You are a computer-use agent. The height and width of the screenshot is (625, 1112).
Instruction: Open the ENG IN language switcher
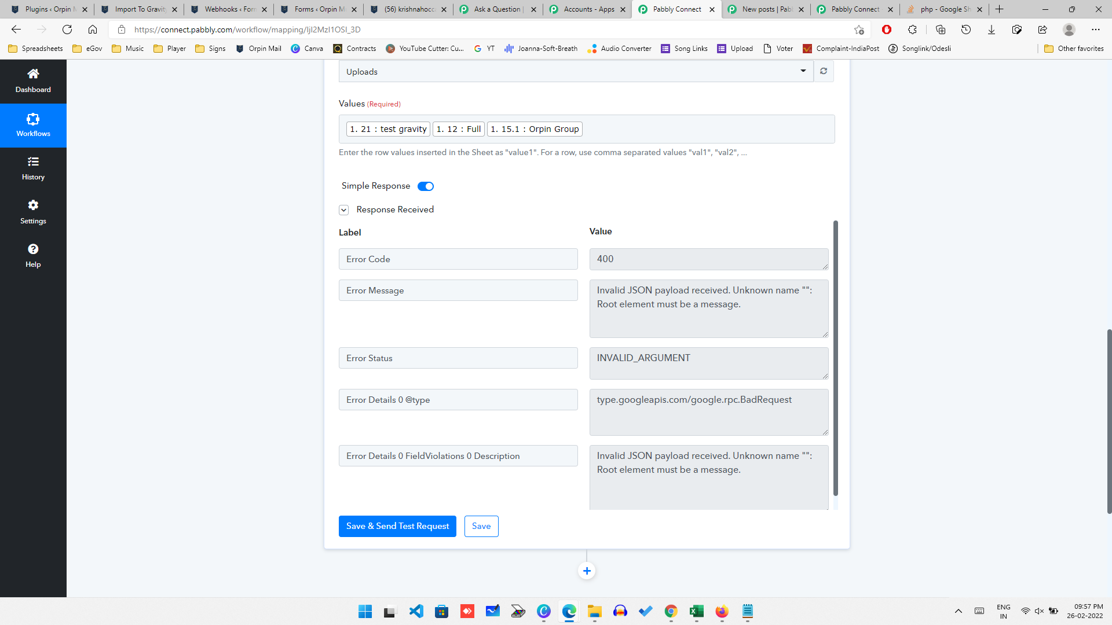[1003, 611]
